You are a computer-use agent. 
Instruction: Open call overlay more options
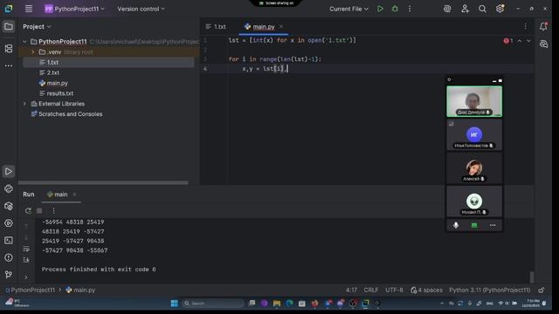493,225
